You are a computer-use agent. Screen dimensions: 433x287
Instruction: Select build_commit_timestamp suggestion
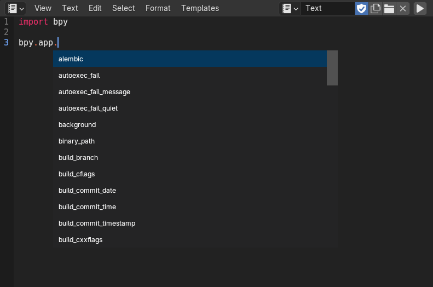[x=190, y=223]
